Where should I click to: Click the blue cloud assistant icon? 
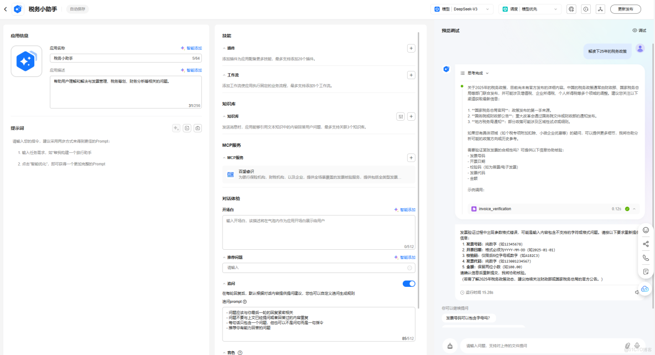click(645, 289)
